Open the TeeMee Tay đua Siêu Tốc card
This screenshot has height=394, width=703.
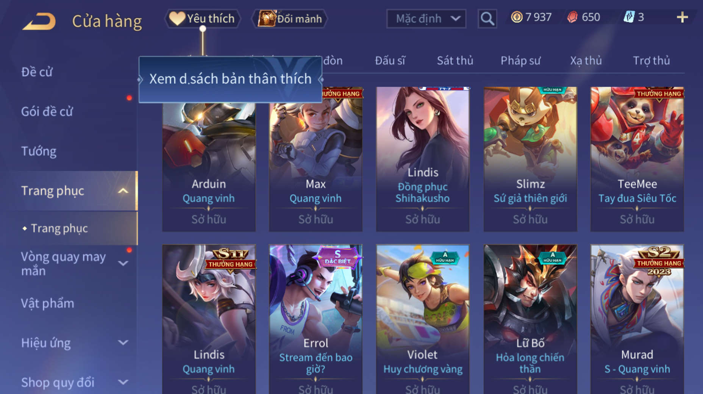[637, 159]
